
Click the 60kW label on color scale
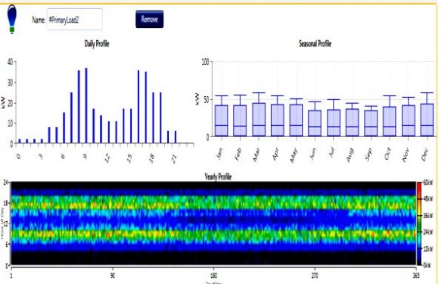pos(428,183)
